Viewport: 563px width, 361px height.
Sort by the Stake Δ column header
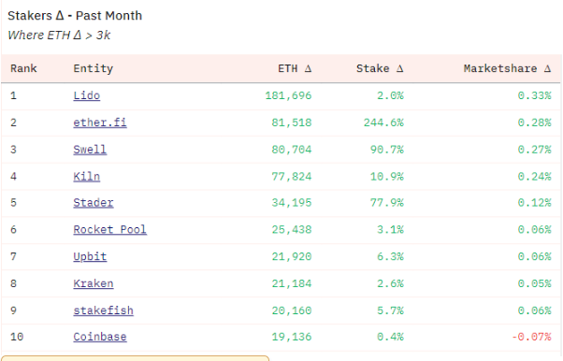(x=380, y=68)
